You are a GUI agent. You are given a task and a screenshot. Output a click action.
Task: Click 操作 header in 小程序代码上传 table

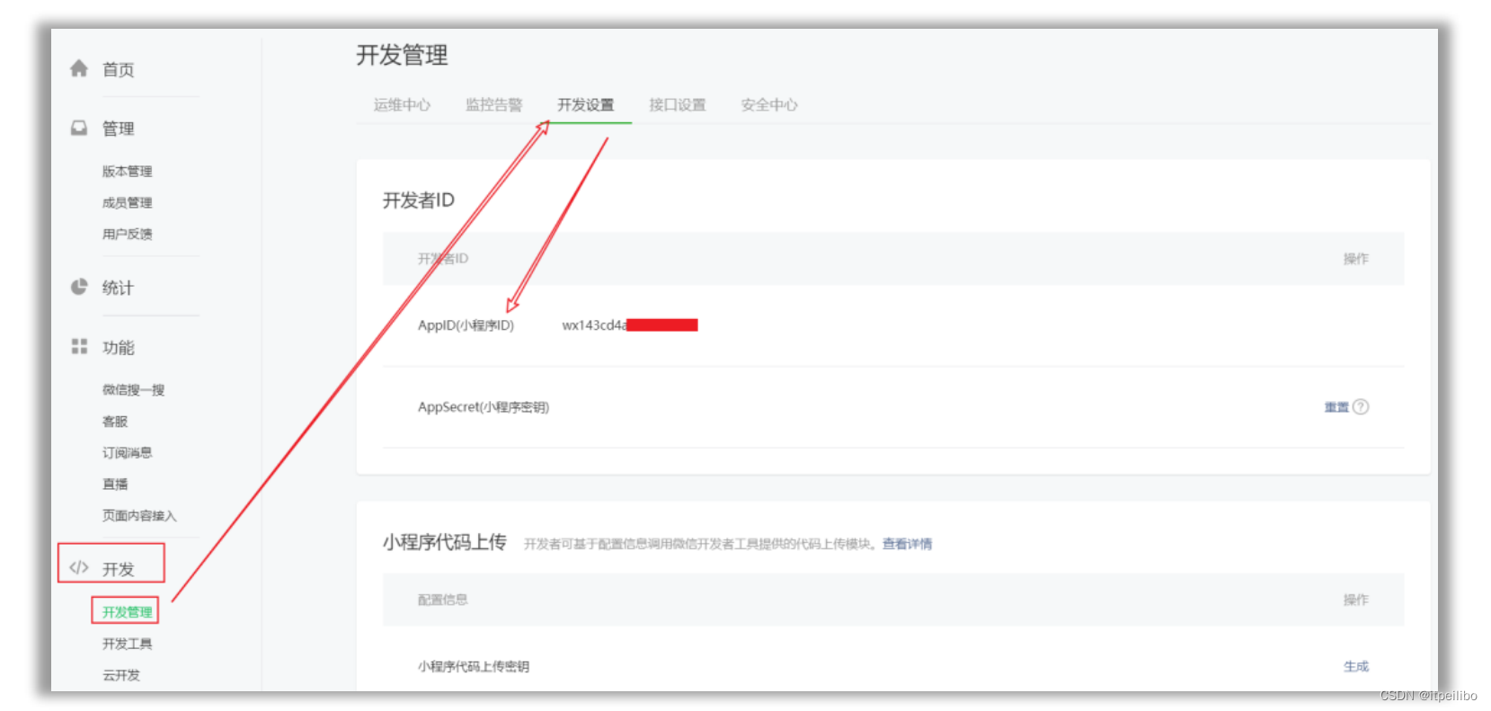(1356, 600)
